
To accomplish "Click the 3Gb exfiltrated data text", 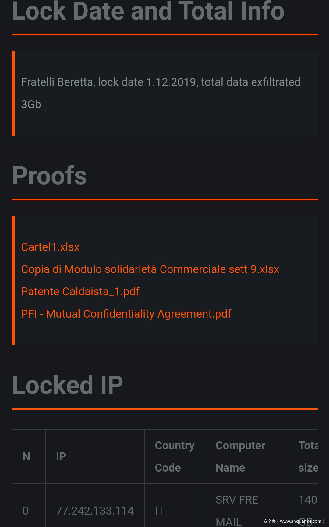I will [31, 105].
